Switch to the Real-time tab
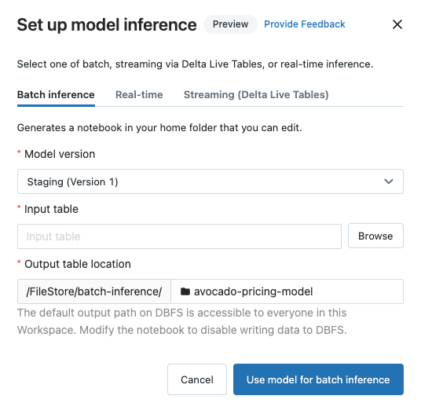The image size is (421, 410). click(139, 95)
